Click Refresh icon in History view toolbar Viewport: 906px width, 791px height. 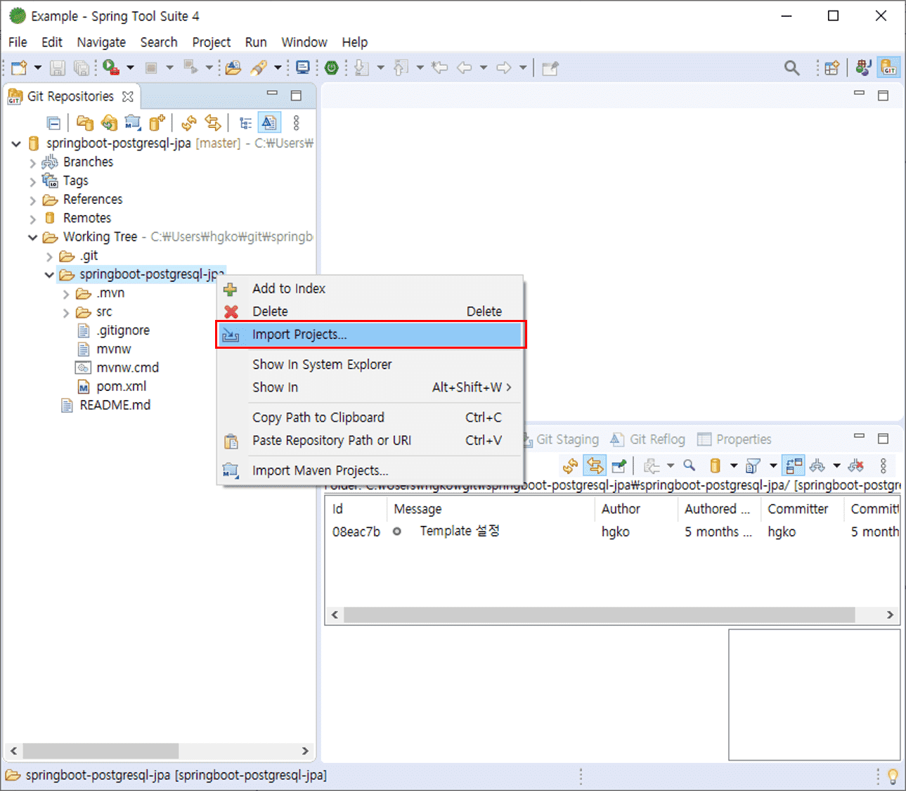click(x=570, y=465)
